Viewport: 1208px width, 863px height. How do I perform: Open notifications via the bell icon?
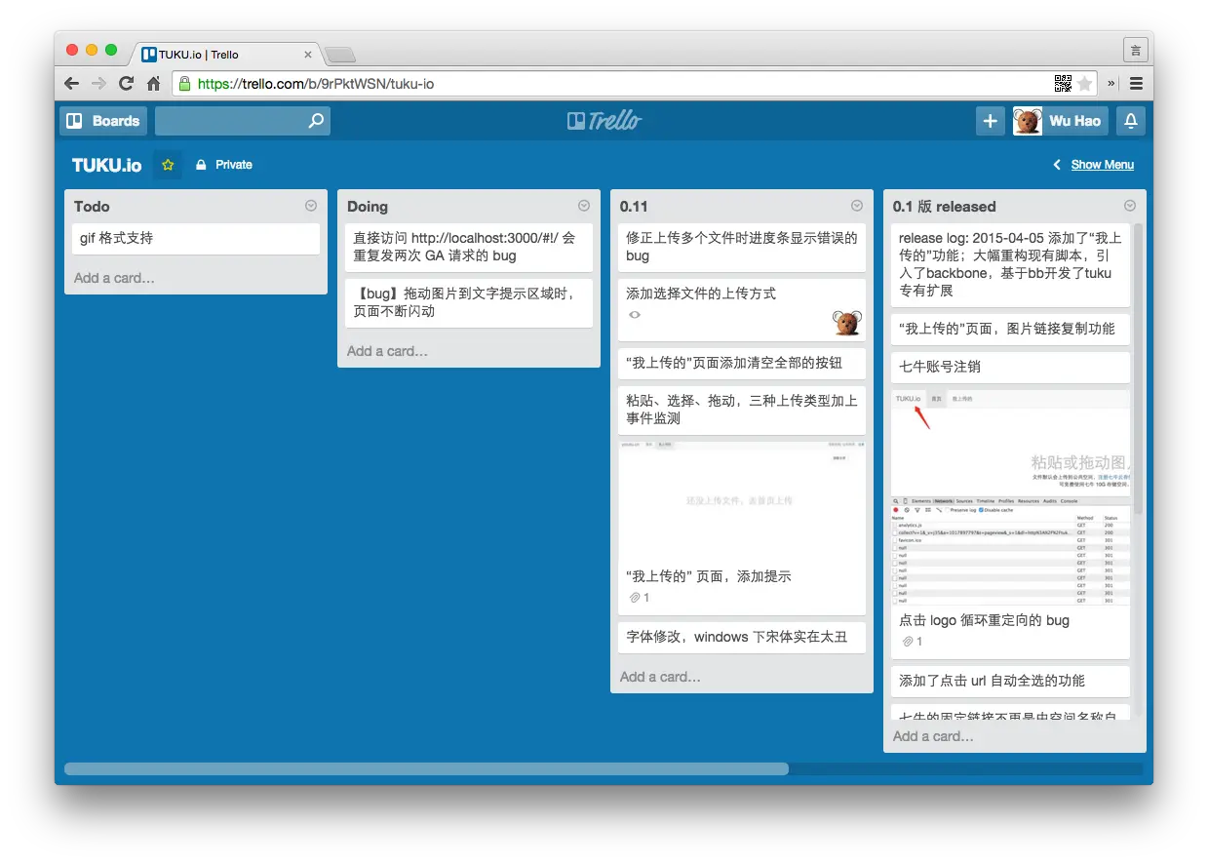pos(1129,120)
